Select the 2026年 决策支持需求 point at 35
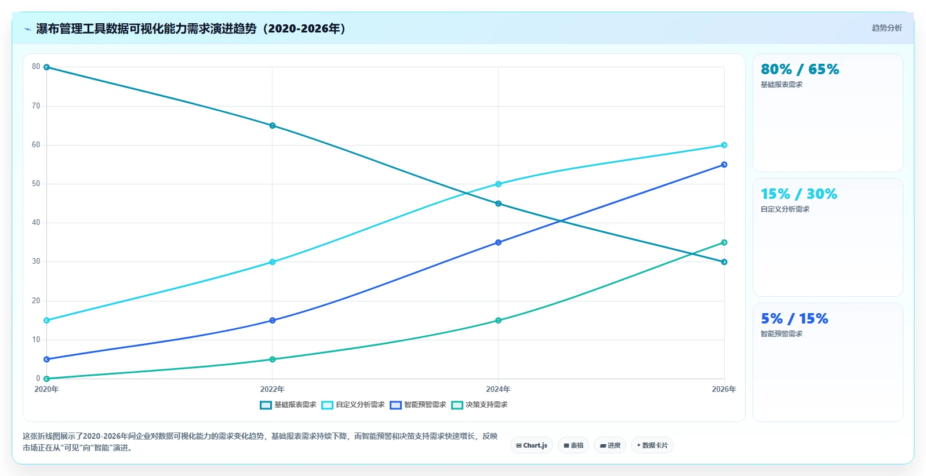 (724, 242)
